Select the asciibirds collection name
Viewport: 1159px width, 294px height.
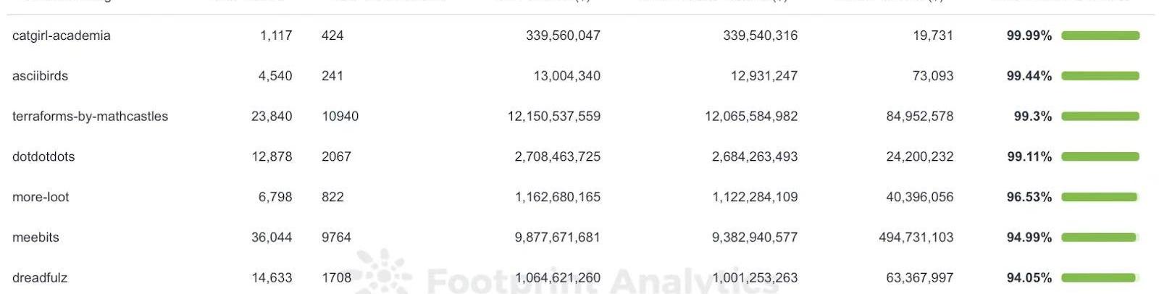point(40,76)
